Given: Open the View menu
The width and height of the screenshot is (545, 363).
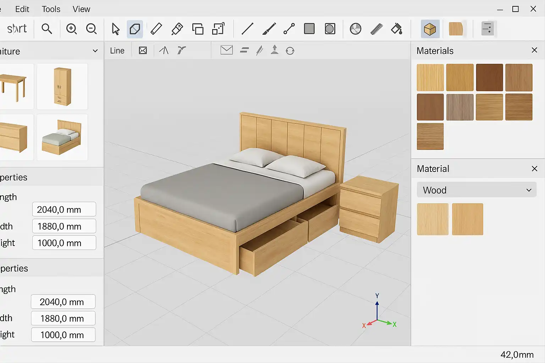Looking at the screenshot, I should click(81, 9).
